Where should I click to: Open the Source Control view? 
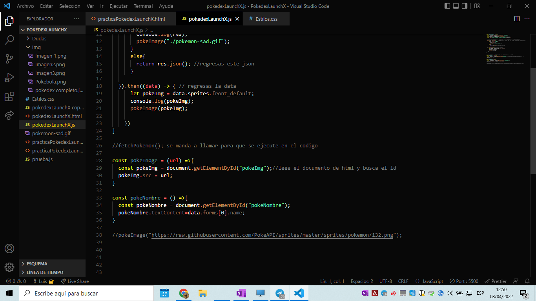tap(9, 58)
